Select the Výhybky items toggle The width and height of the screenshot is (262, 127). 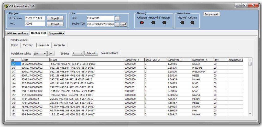coord(28,45)
